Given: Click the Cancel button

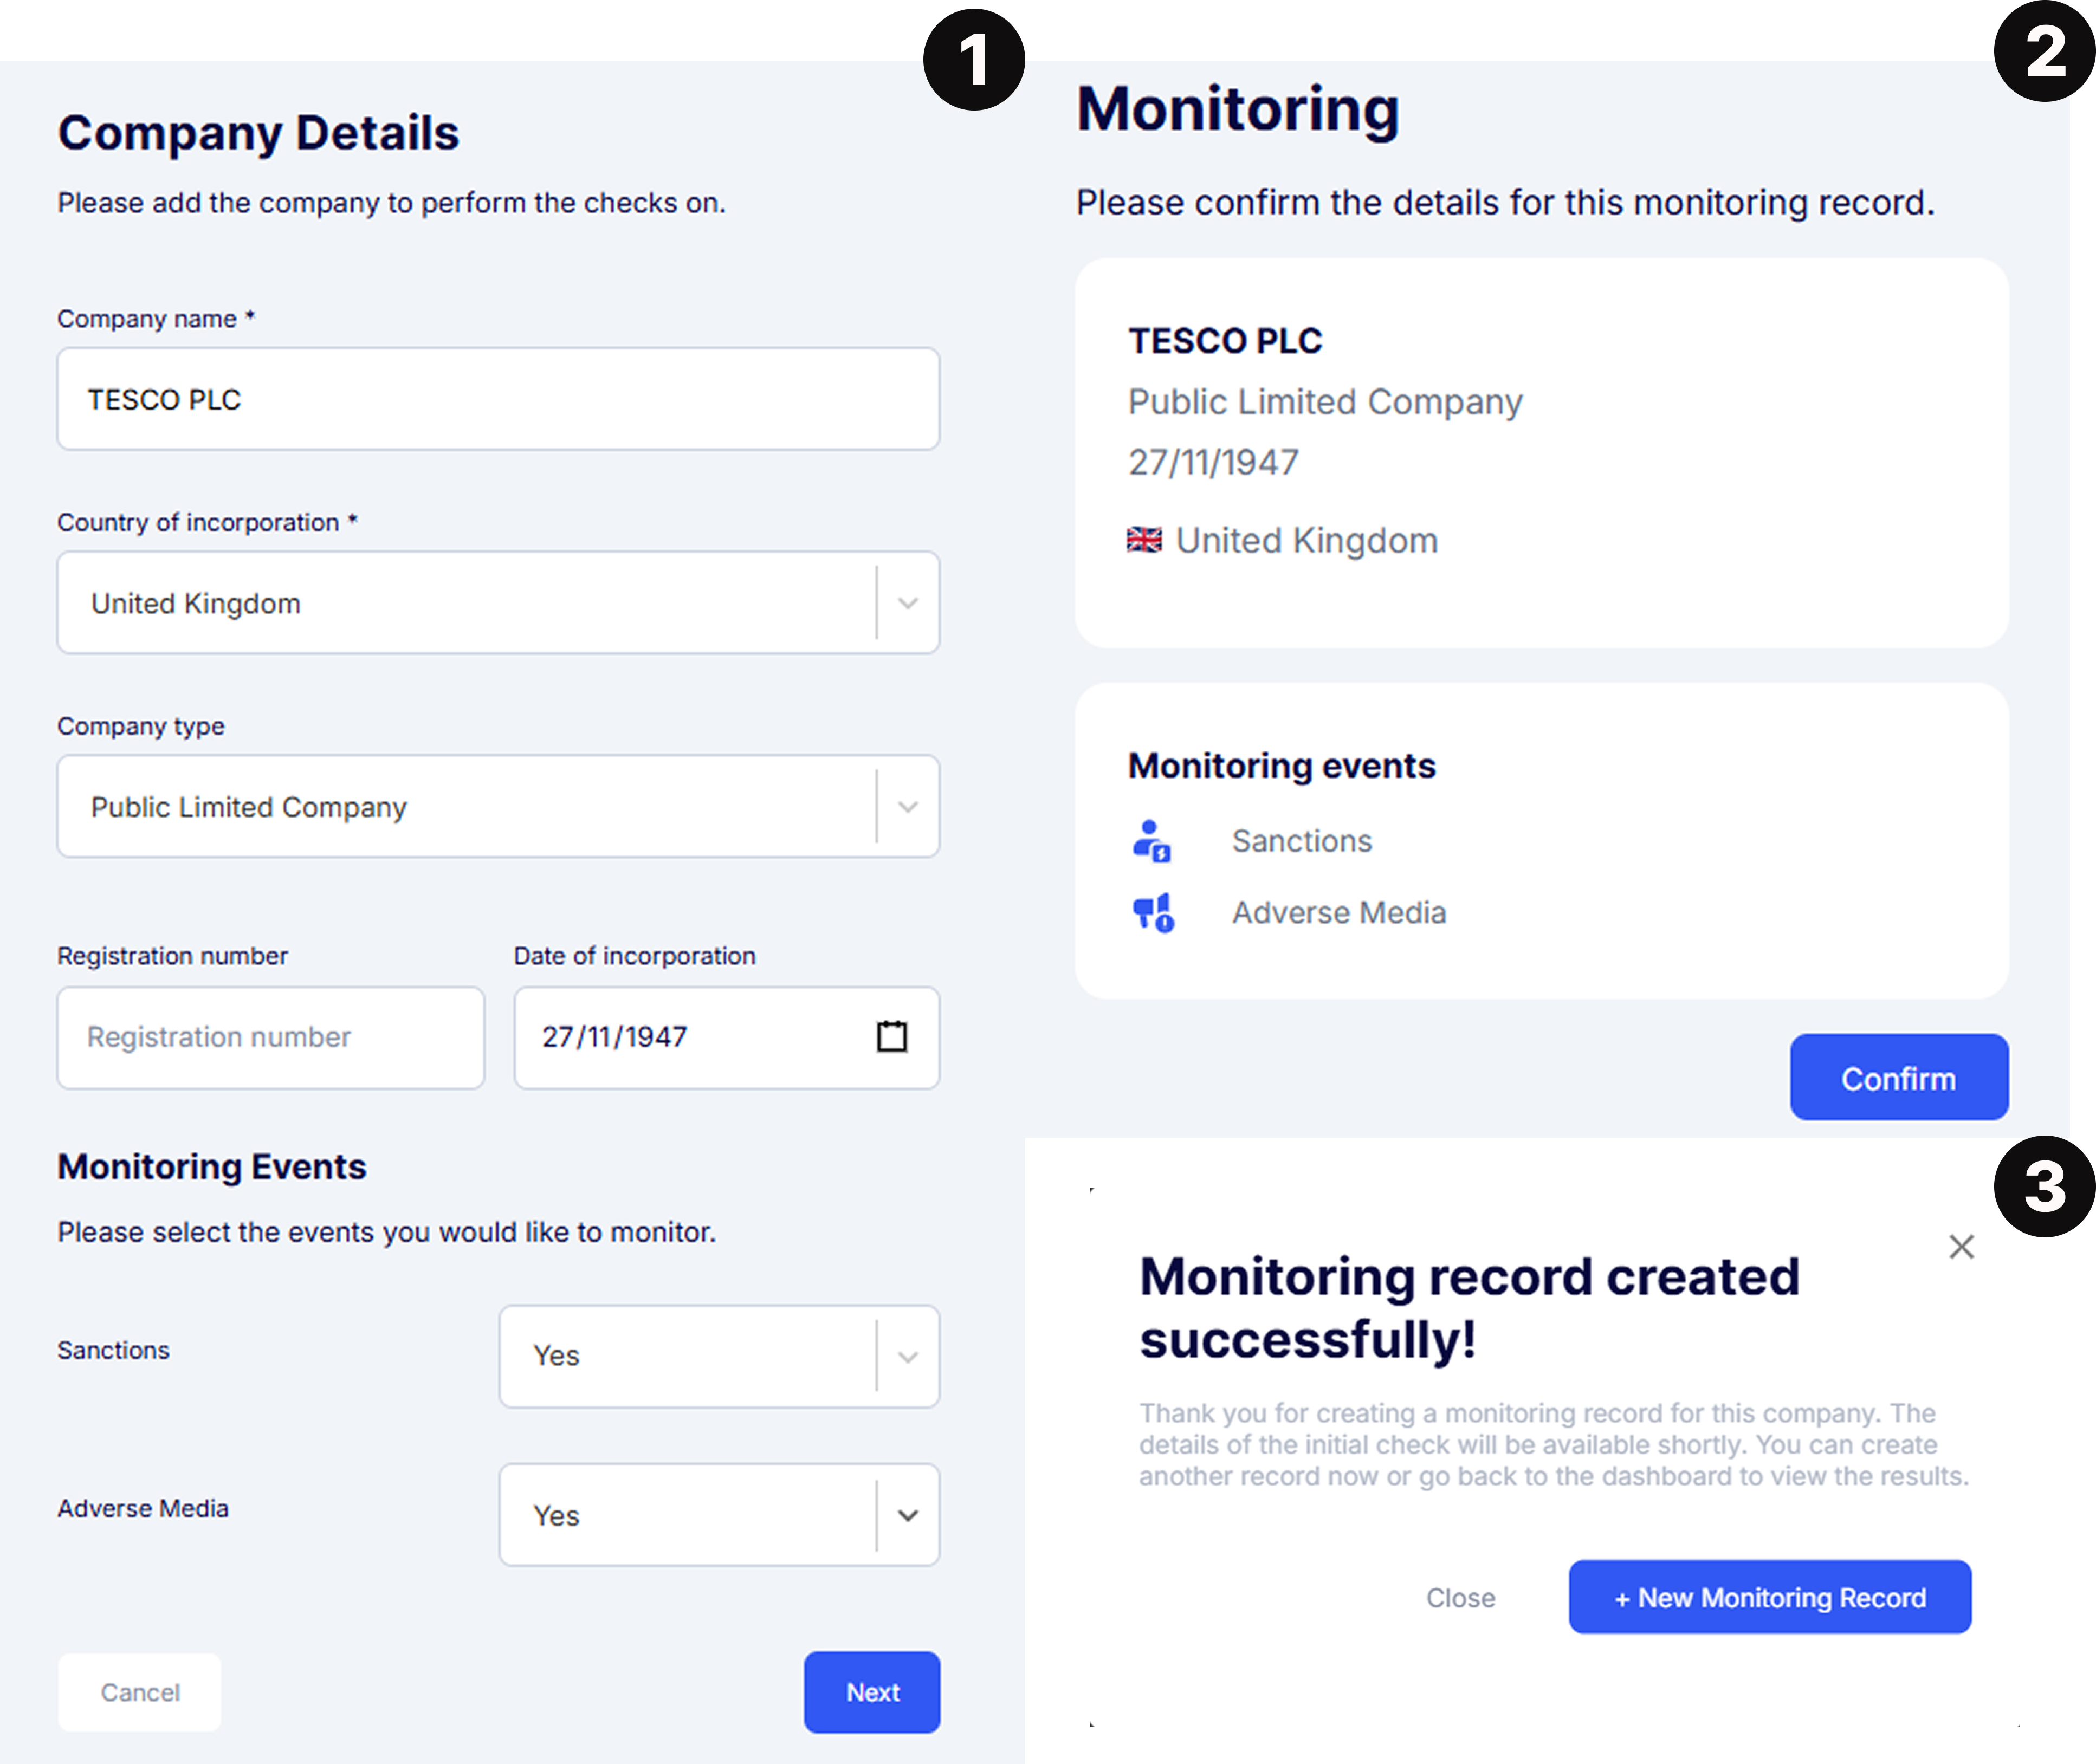Looking at the screenshot, I should 140,1692.
